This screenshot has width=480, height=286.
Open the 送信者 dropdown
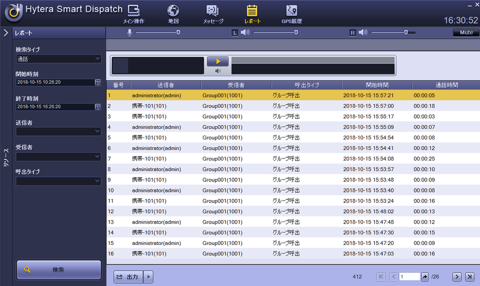click(58, 131)
